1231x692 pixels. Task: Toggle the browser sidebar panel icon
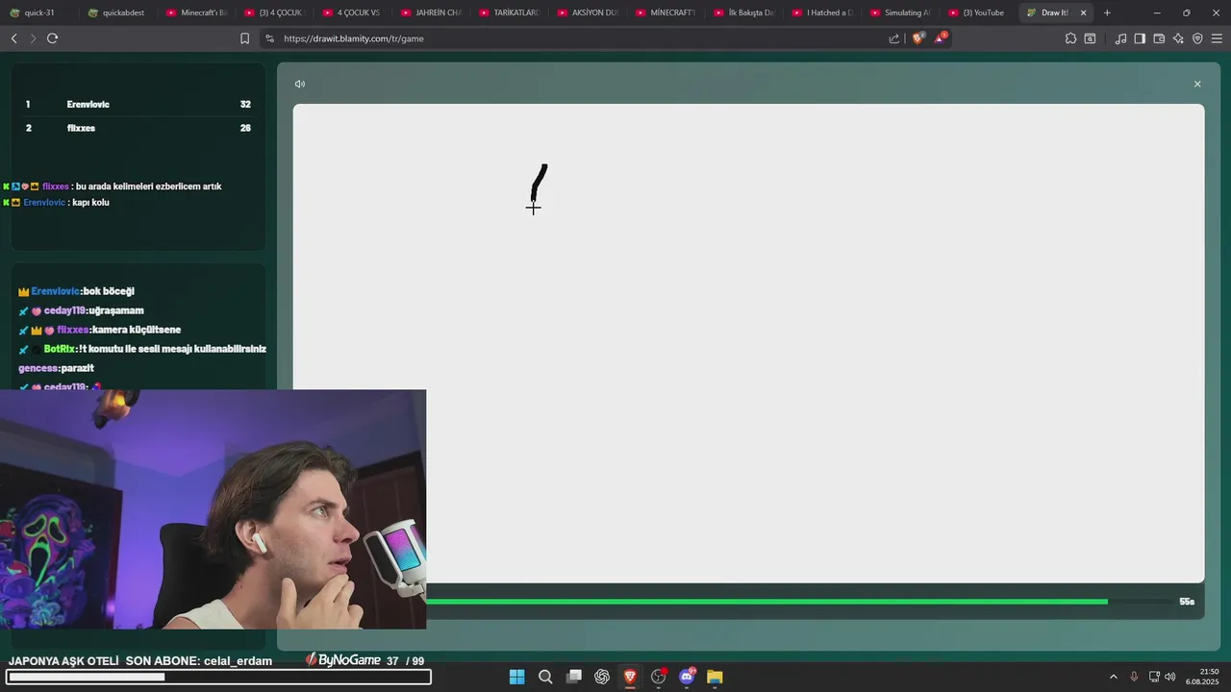(x=1140, y=38)
